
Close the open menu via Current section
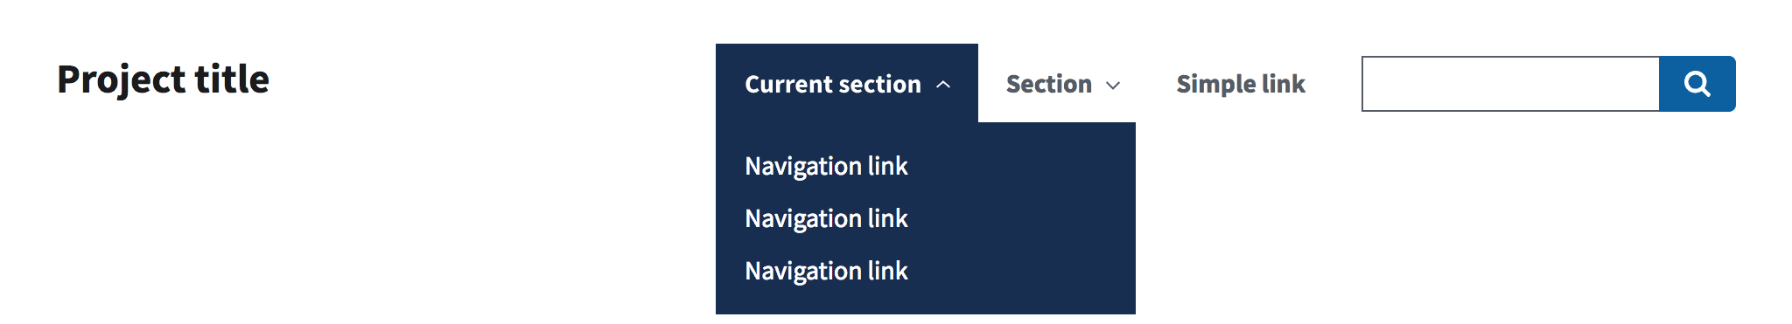pyautogui.click(x=847, y=83)
